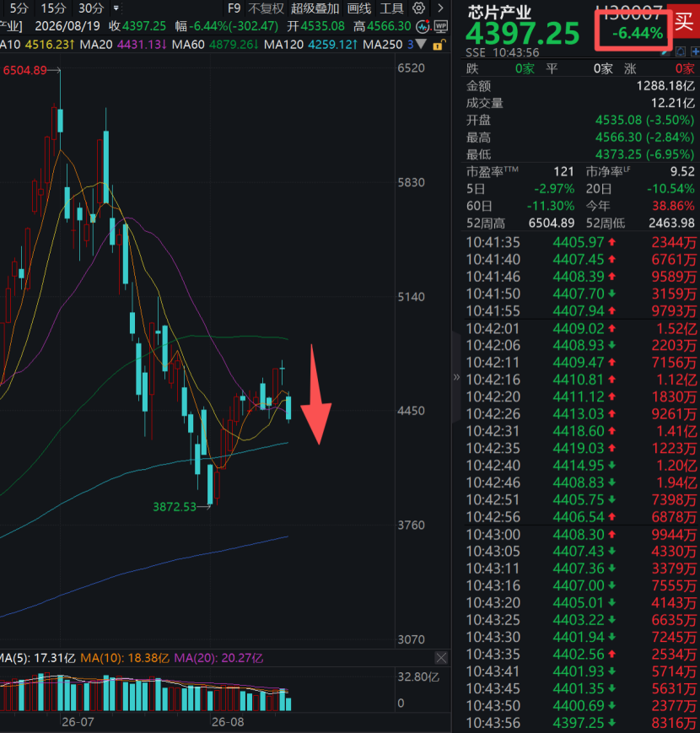Expand the MA indicator triangle dropdown
Image resolution: width=700 pixels, height=733 pixels.
(421, 45)
